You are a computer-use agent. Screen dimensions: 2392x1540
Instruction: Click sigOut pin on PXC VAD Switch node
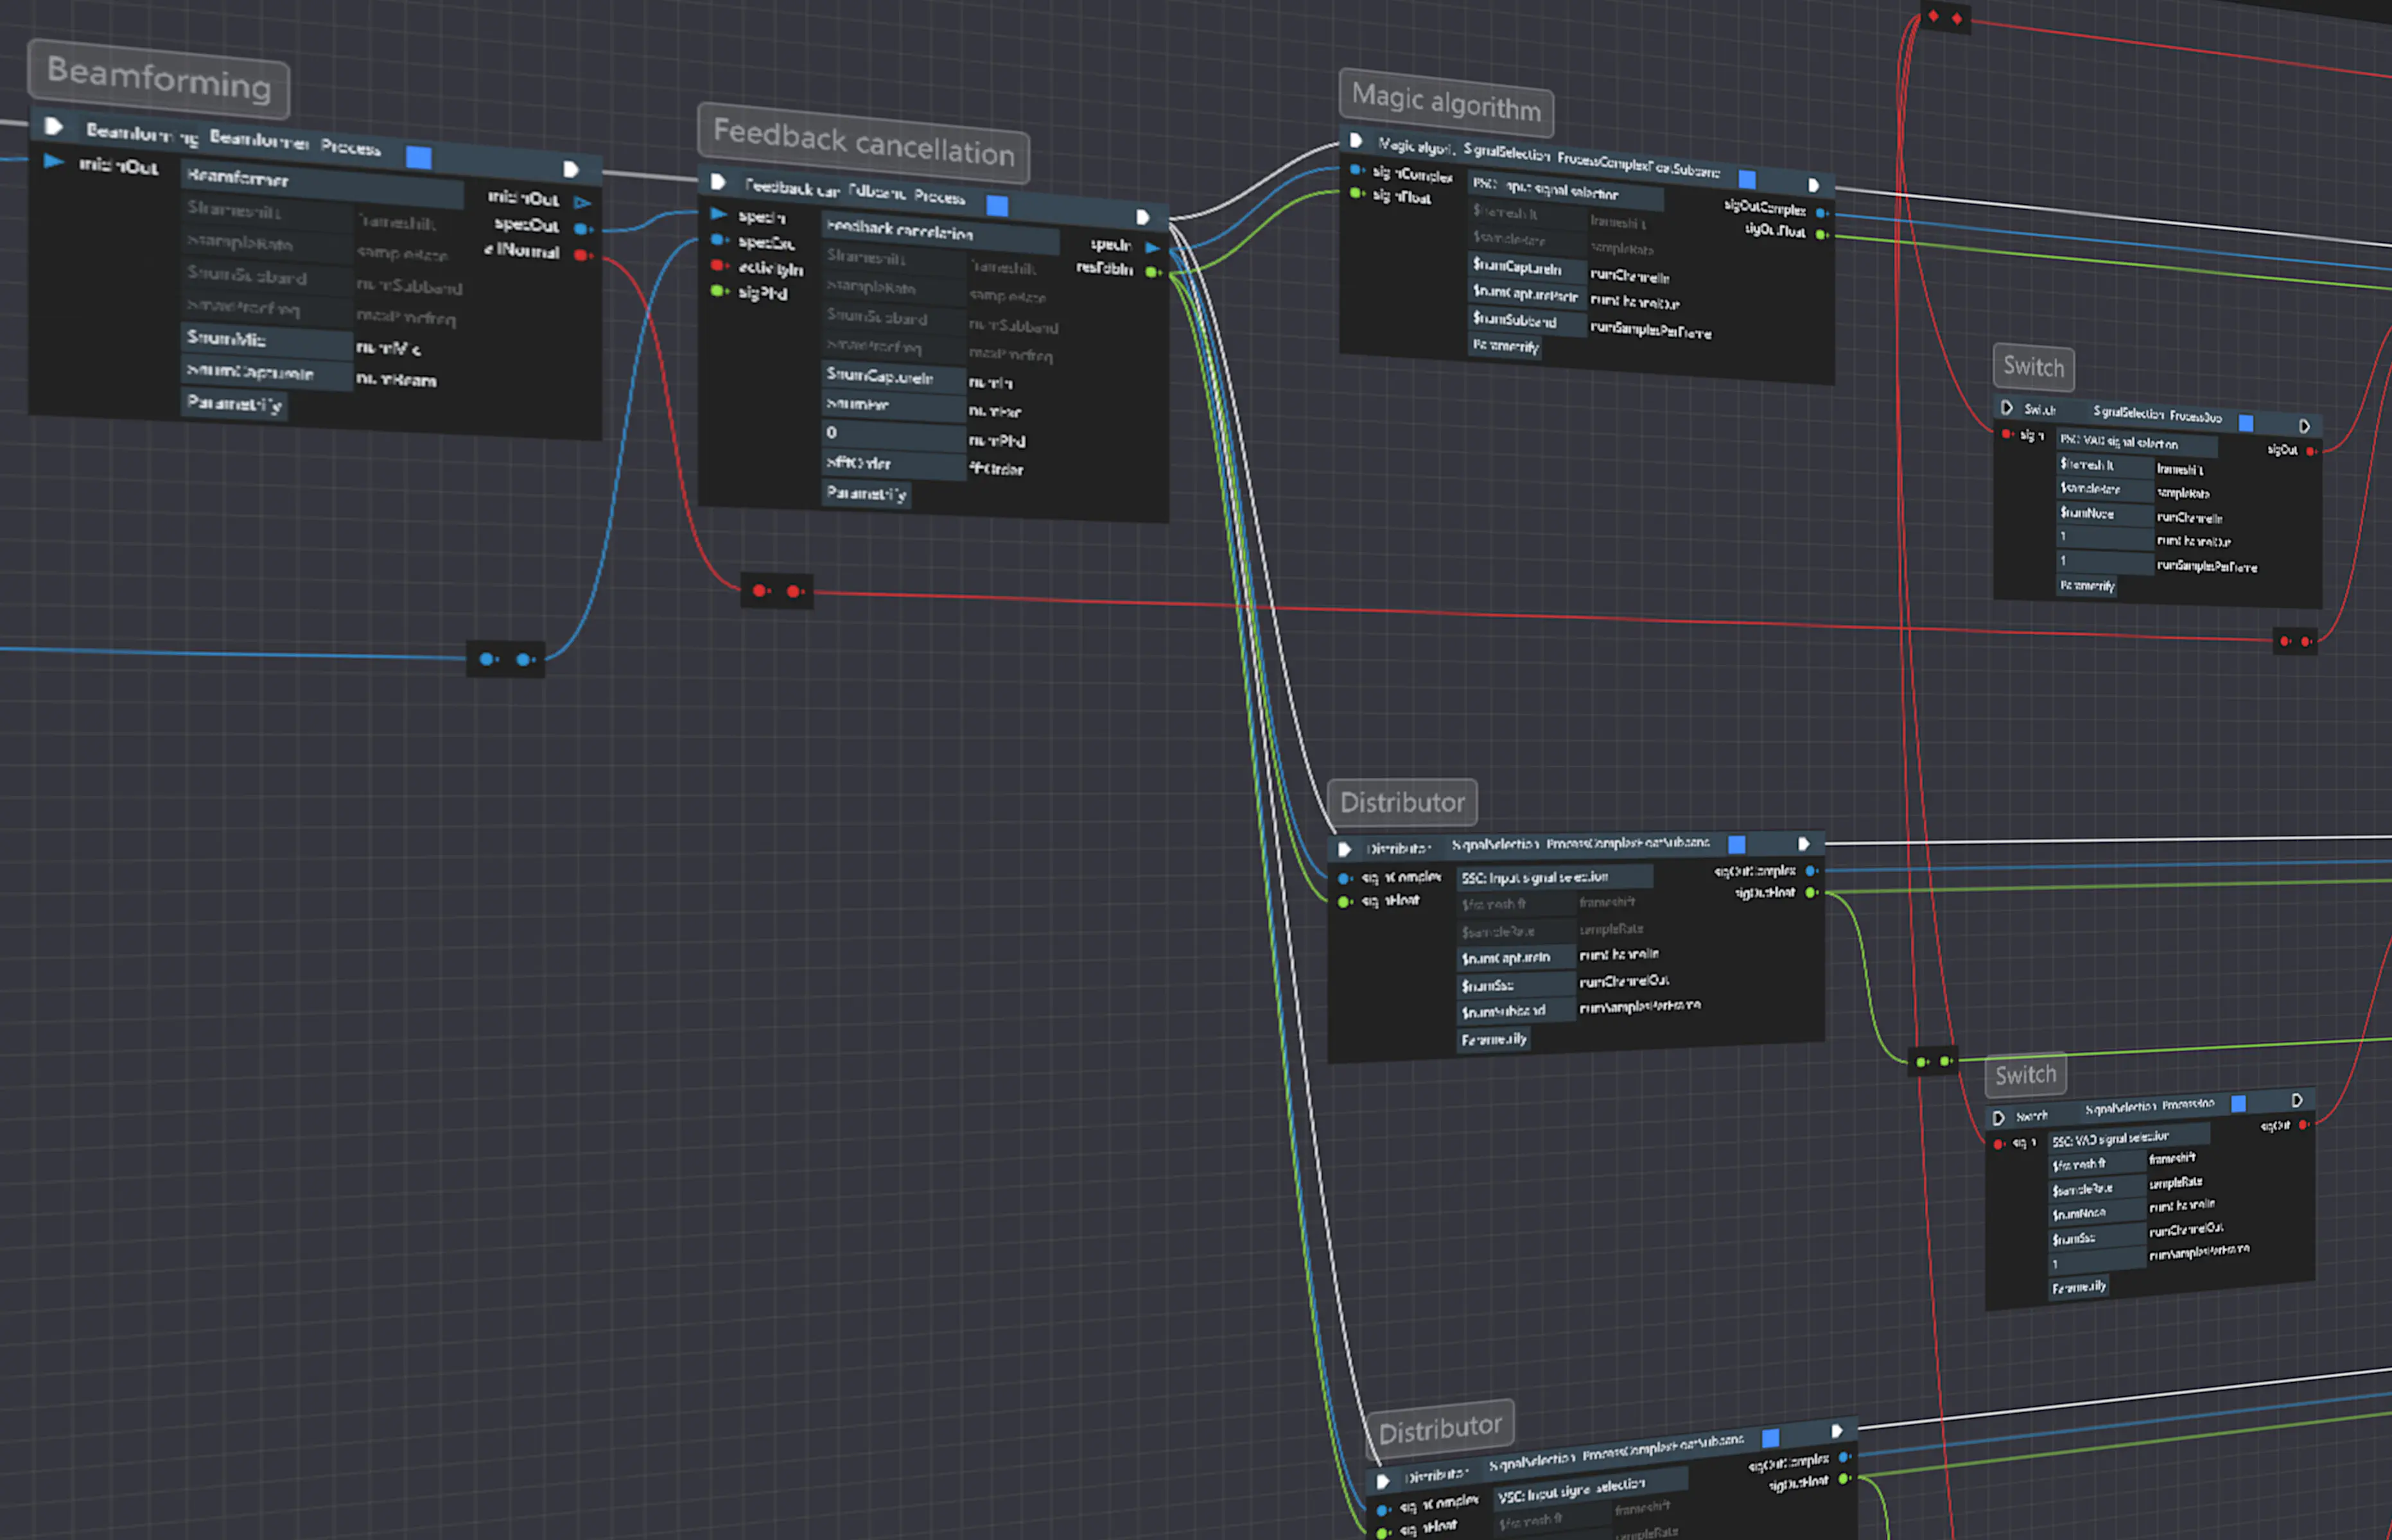pyautogui.click(x=2311, y=451)
